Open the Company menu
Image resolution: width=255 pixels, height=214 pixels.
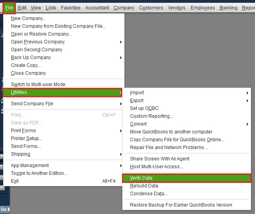[124, 8]
